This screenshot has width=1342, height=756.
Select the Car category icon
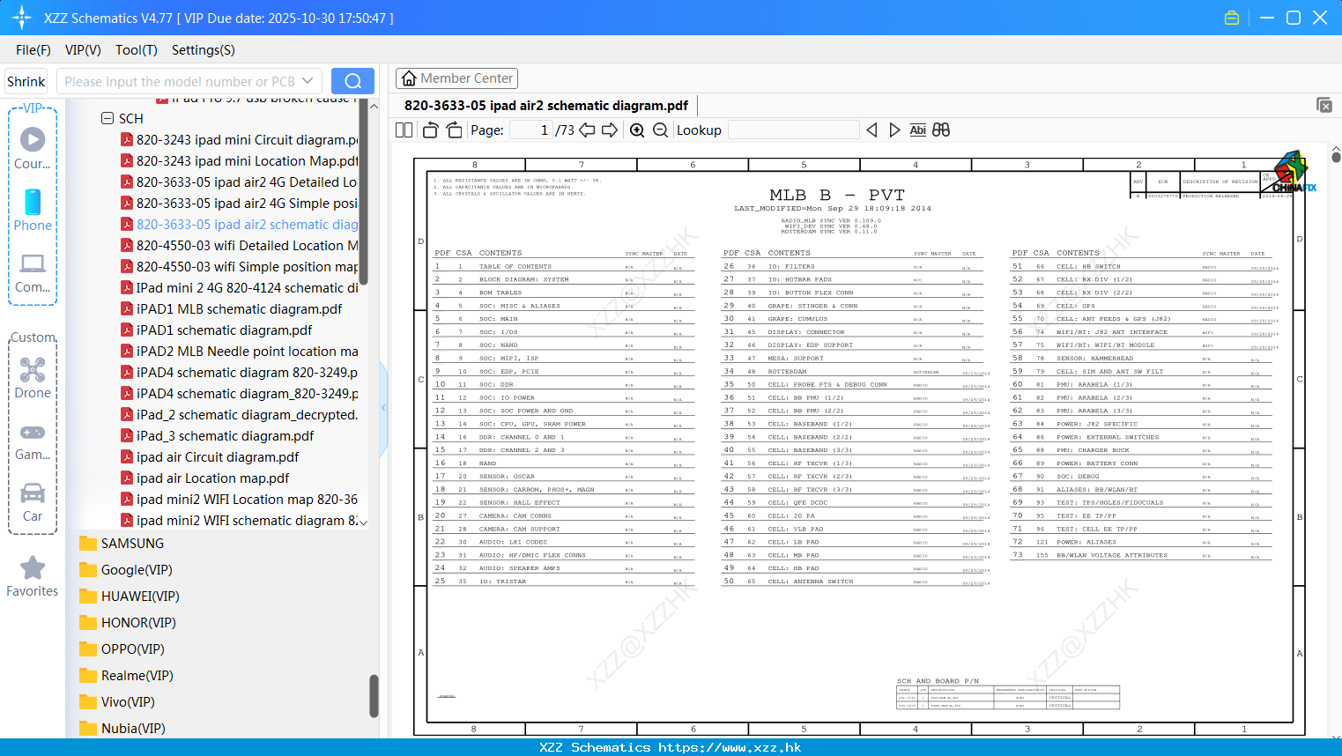tap(33, 502)
